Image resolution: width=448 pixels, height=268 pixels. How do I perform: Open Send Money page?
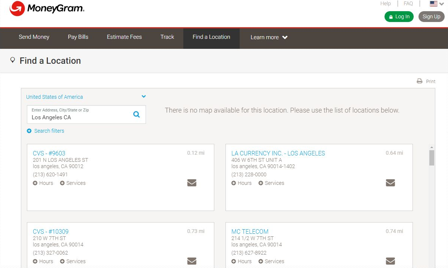click(x=34, y=37)
